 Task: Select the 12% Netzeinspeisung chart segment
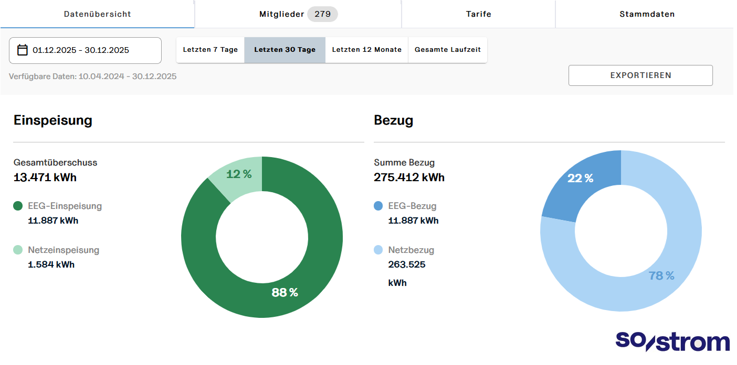[239, 173]
